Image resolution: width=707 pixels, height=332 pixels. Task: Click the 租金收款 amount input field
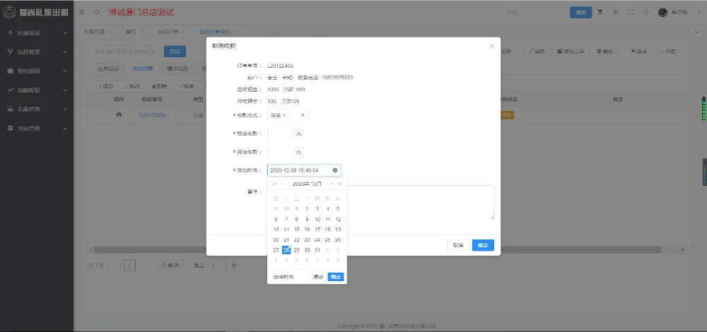coord(280,134)
